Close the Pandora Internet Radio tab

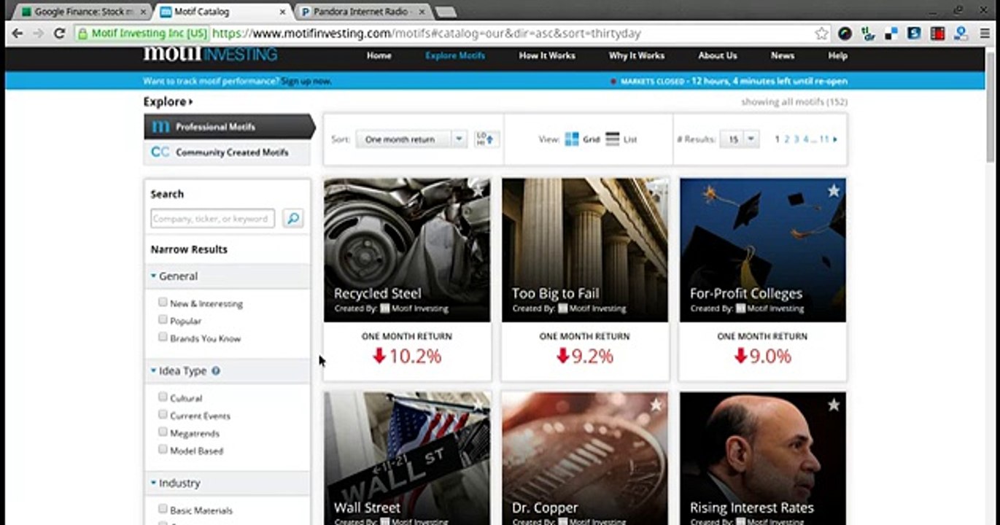click(x=420, y=12)
